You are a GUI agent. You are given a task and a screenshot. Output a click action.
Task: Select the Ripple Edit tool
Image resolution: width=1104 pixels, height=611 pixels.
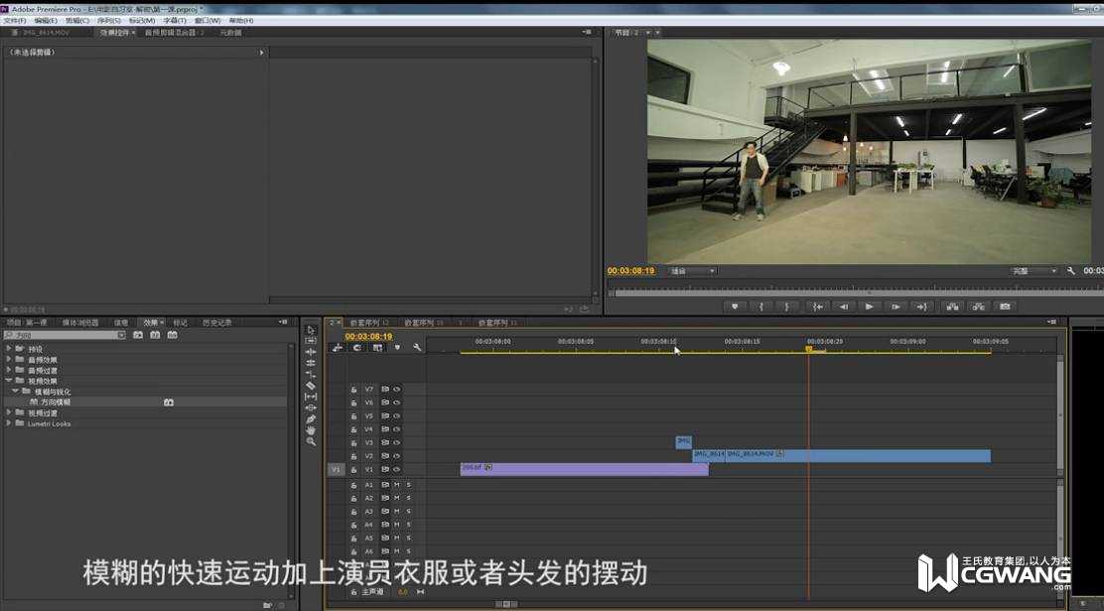point(311,352)
